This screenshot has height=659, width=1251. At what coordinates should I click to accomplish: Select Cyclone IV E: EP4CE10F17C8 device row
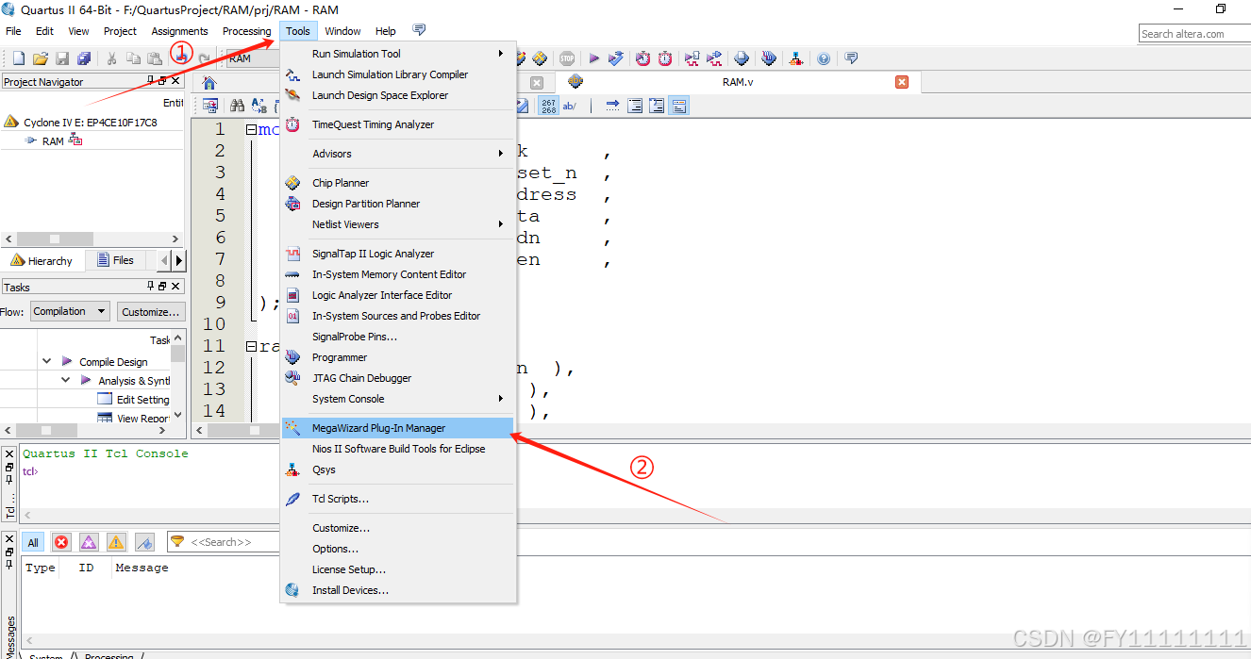coord(91,122)
